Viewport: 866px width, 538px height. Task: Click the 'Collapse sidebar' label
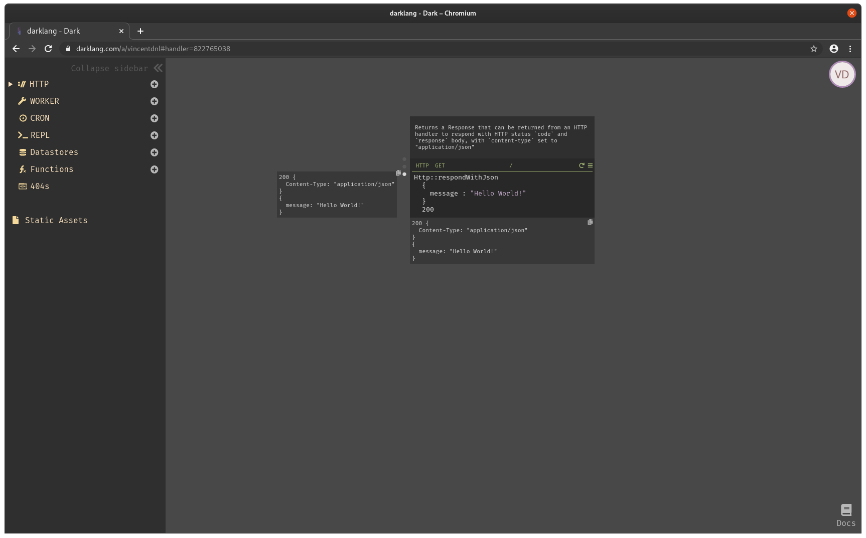tap(109, 68)
